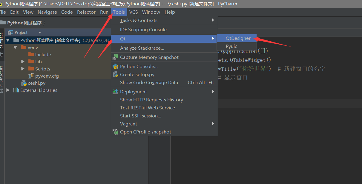Click the Python Console icon
The image size is (362, 184).
click(x=115, y=66)
